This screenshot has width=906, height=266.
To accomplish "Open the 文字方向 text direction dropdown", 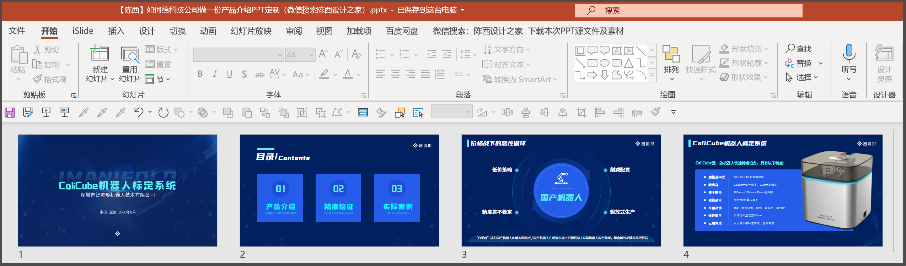I will click(506, 49).
